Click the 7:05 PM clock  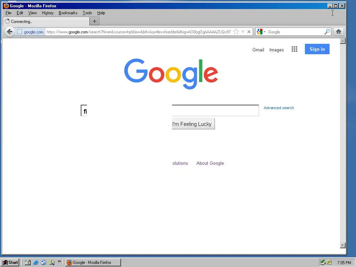coord(344,263)
